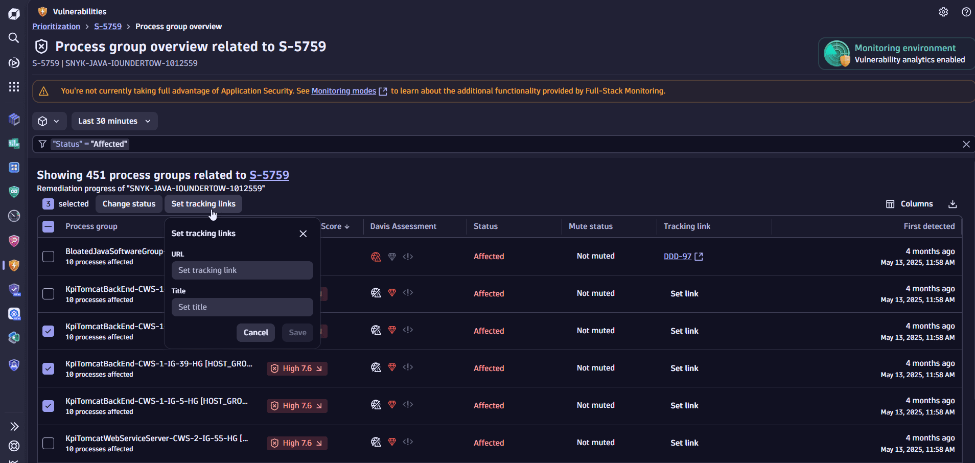This screenshot has height=463, width=975.
Task: Open the Columns selector
Action: click(x=910, y=204)
